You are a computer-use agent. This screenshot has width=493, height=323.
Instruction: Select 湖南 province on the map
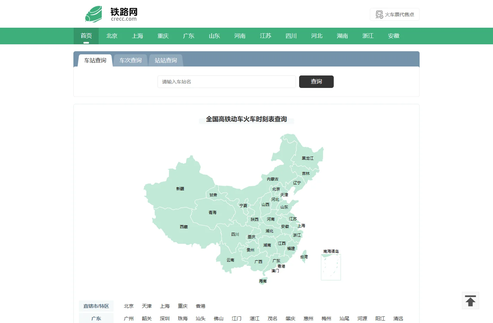tap(267, 245)
